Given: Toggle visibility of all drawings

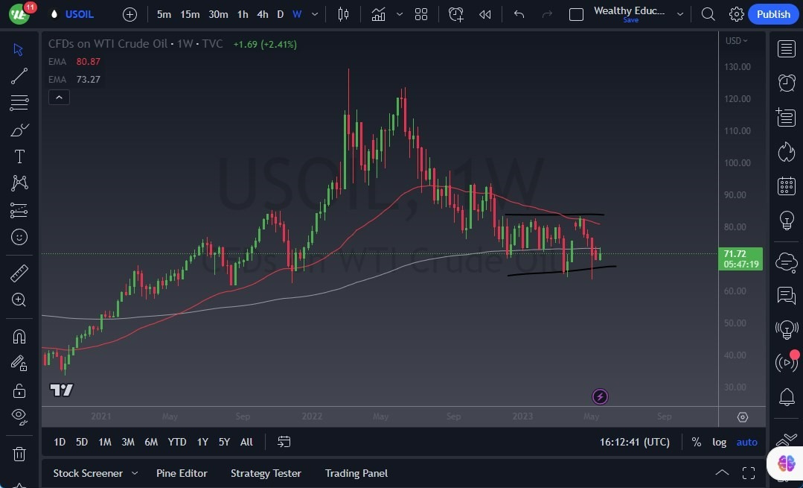Looking at the screenshot, I should pos(19,416).
